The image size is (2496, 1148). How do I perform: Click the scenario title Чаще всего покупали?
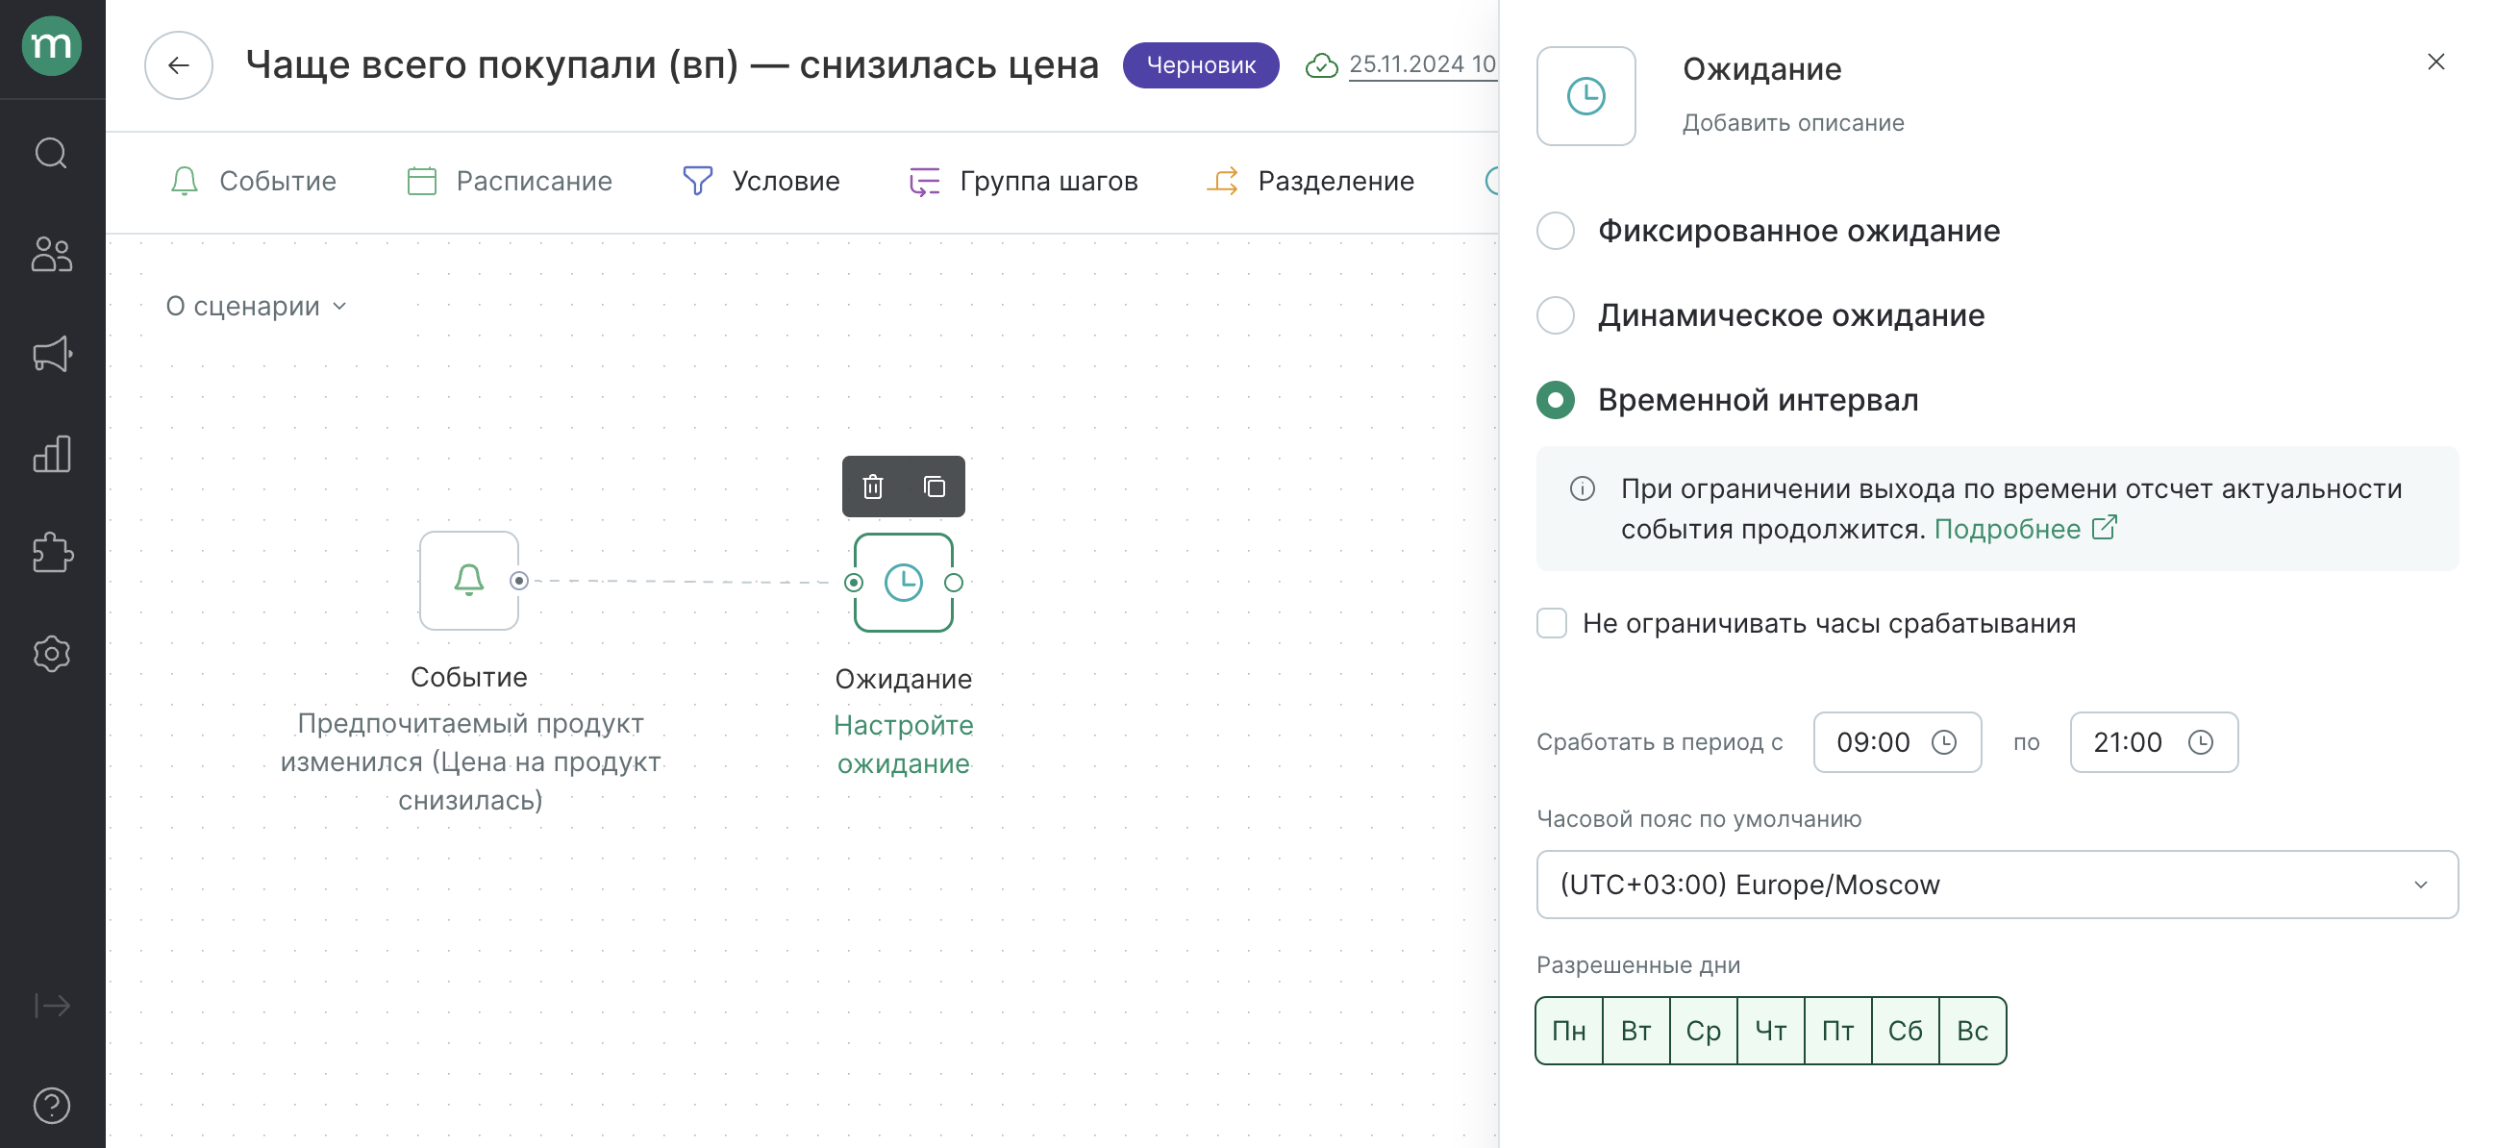tap(671, 65)
